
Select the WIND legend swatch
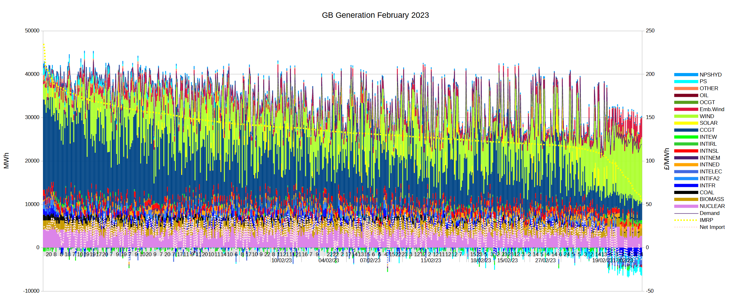(686, 116)
